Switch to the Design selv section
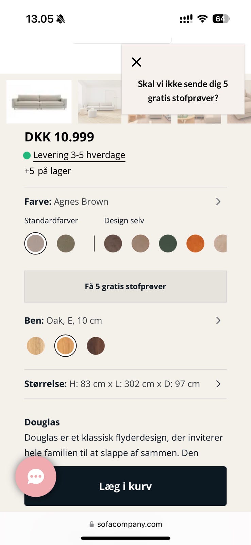 pos(124,221)
